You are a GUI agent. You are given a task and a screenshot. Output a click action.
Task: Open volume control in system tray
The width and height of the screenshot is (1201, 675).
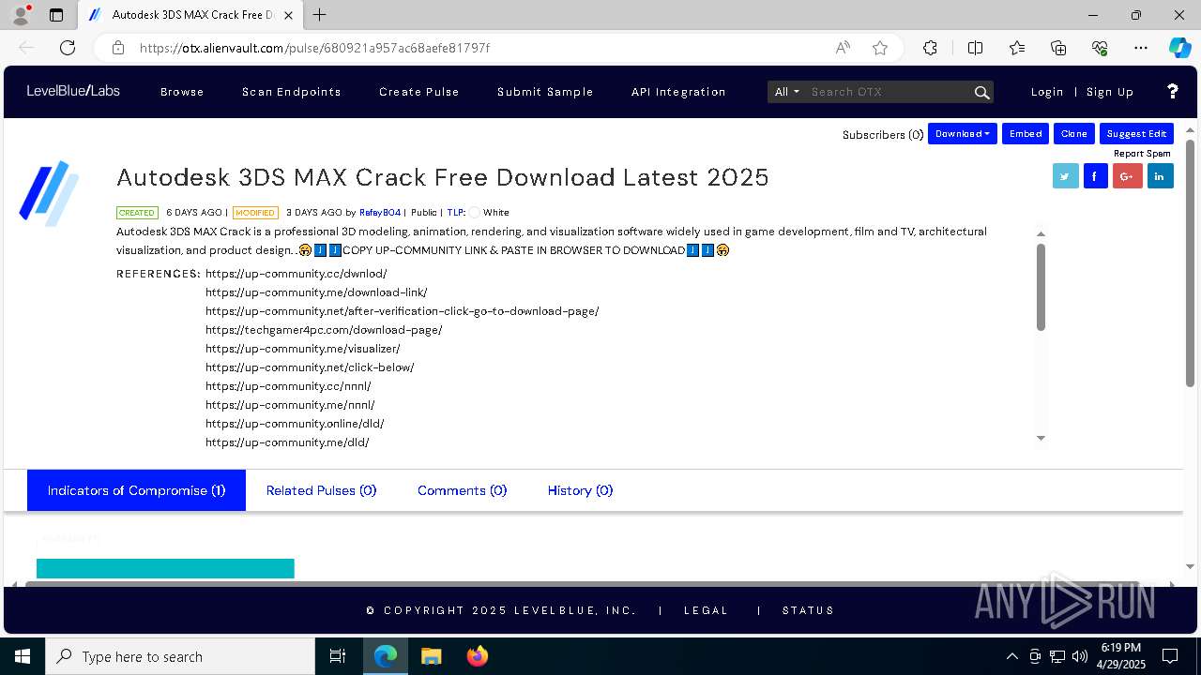point(1079,656)
